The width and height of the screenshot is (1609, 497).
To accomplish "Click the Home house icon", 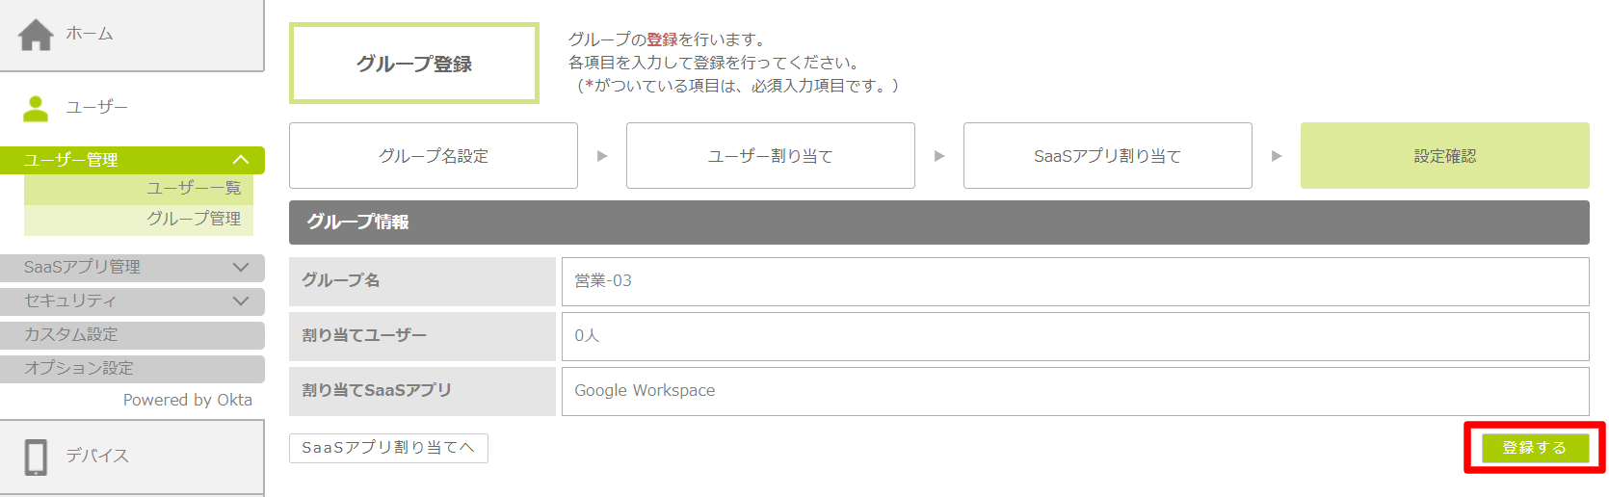I will coord(36,35).
